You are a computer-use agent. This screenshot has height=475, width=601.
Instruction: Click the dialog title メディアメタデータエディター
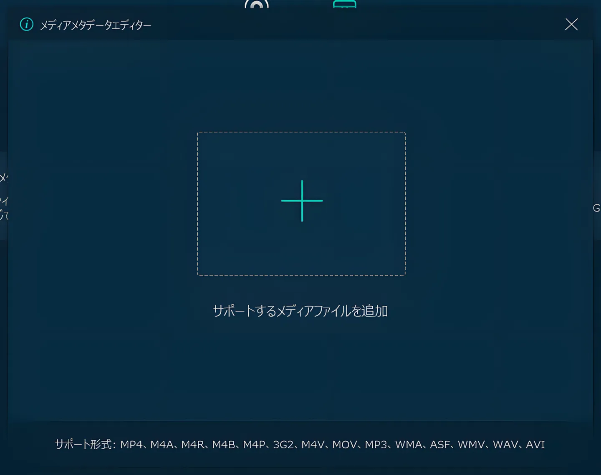click(95, 25)
